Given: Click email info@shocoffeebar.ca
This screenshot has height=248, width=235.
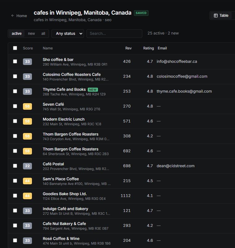Looking at the screenshot, I should [x=177, y=61].
